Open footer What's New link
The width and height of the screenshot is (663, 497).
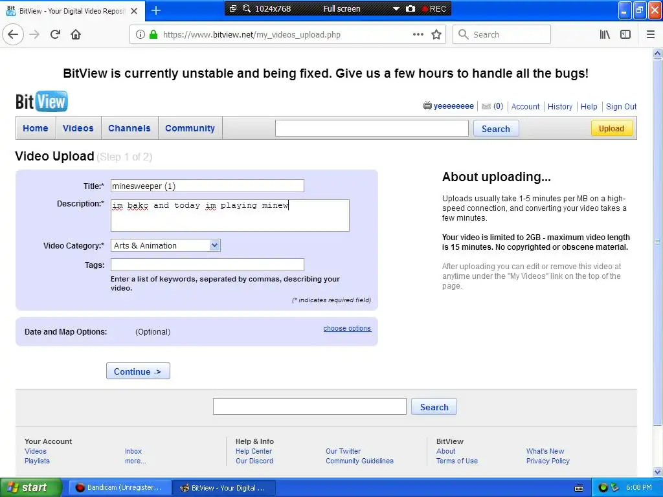click(x=545, y=451)
